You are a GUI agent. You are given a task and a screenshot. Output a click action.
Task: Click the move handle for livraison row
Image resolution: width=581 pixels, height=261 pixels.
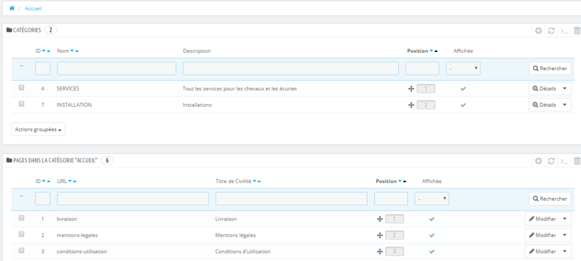379,219
